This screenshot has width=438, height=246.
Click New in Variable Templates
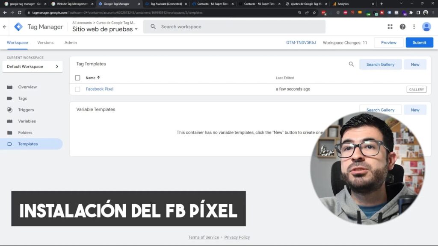pyautogui.click(x=415, y=110)
